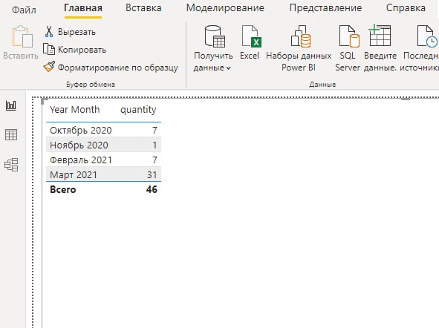Click the quantity value 1 for Ноябрь
Screen dimensions: 439x328
(155, 145)
